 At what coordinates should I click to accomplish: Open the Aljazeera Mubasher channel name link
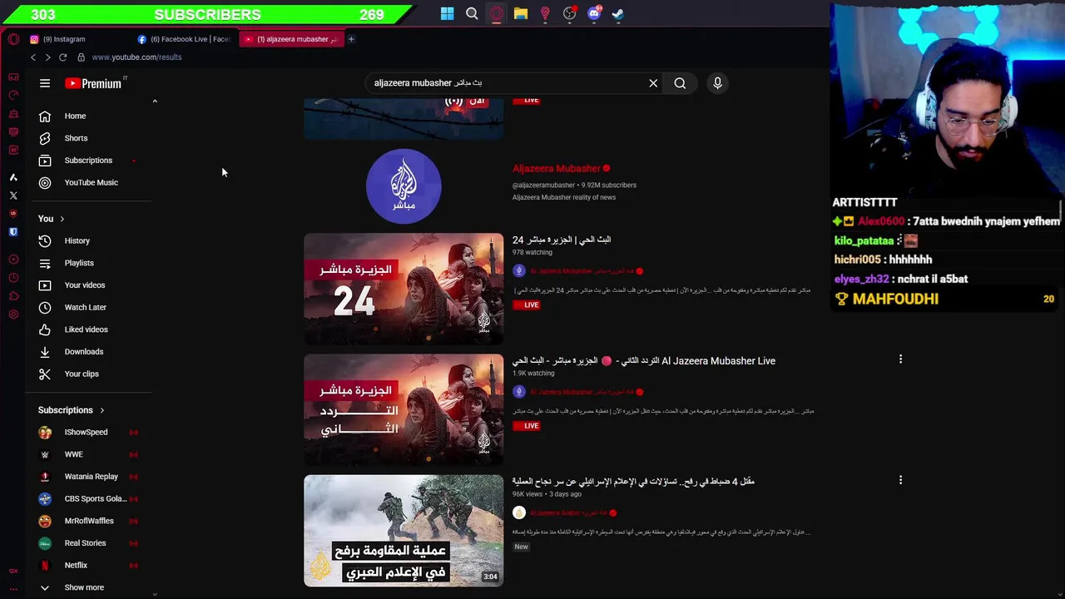coord(556,169)
